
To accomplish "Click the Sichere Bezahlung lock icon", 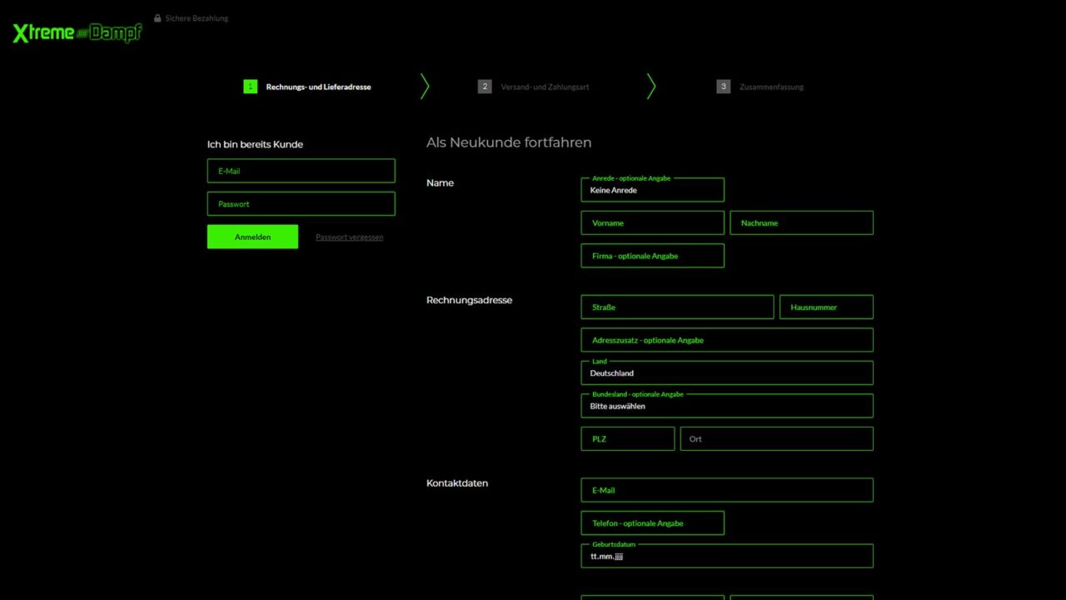I will (157, 17).
